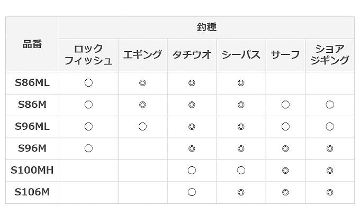Click the 釣種 header cell
Image resolution: width=360 pixels, height=216 pixels.
click(x=206, y=27)
